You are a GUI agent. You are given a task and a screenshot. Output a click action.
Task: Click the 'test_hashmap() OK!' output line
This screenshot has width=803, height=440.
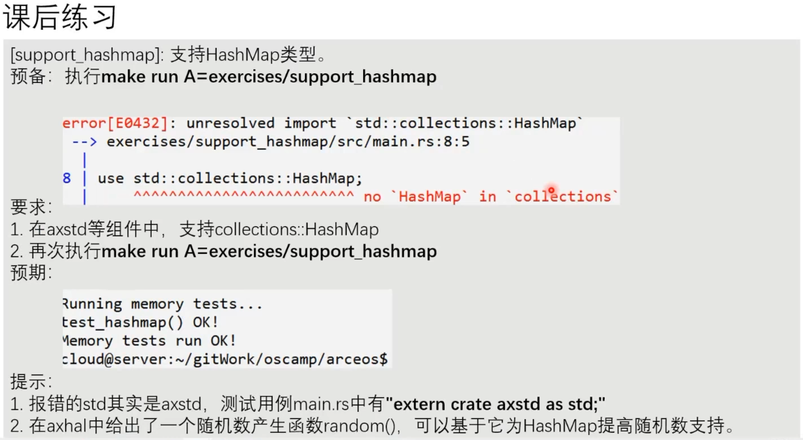pos(140,322)
